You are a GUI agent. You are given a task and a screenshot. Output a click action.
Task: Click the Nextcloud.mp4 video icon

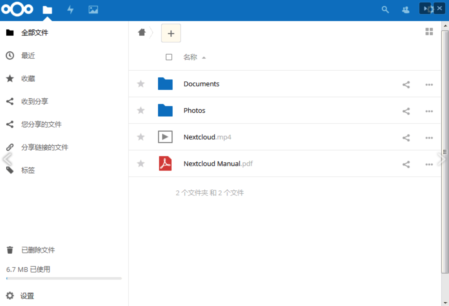(x=165, y=137)
